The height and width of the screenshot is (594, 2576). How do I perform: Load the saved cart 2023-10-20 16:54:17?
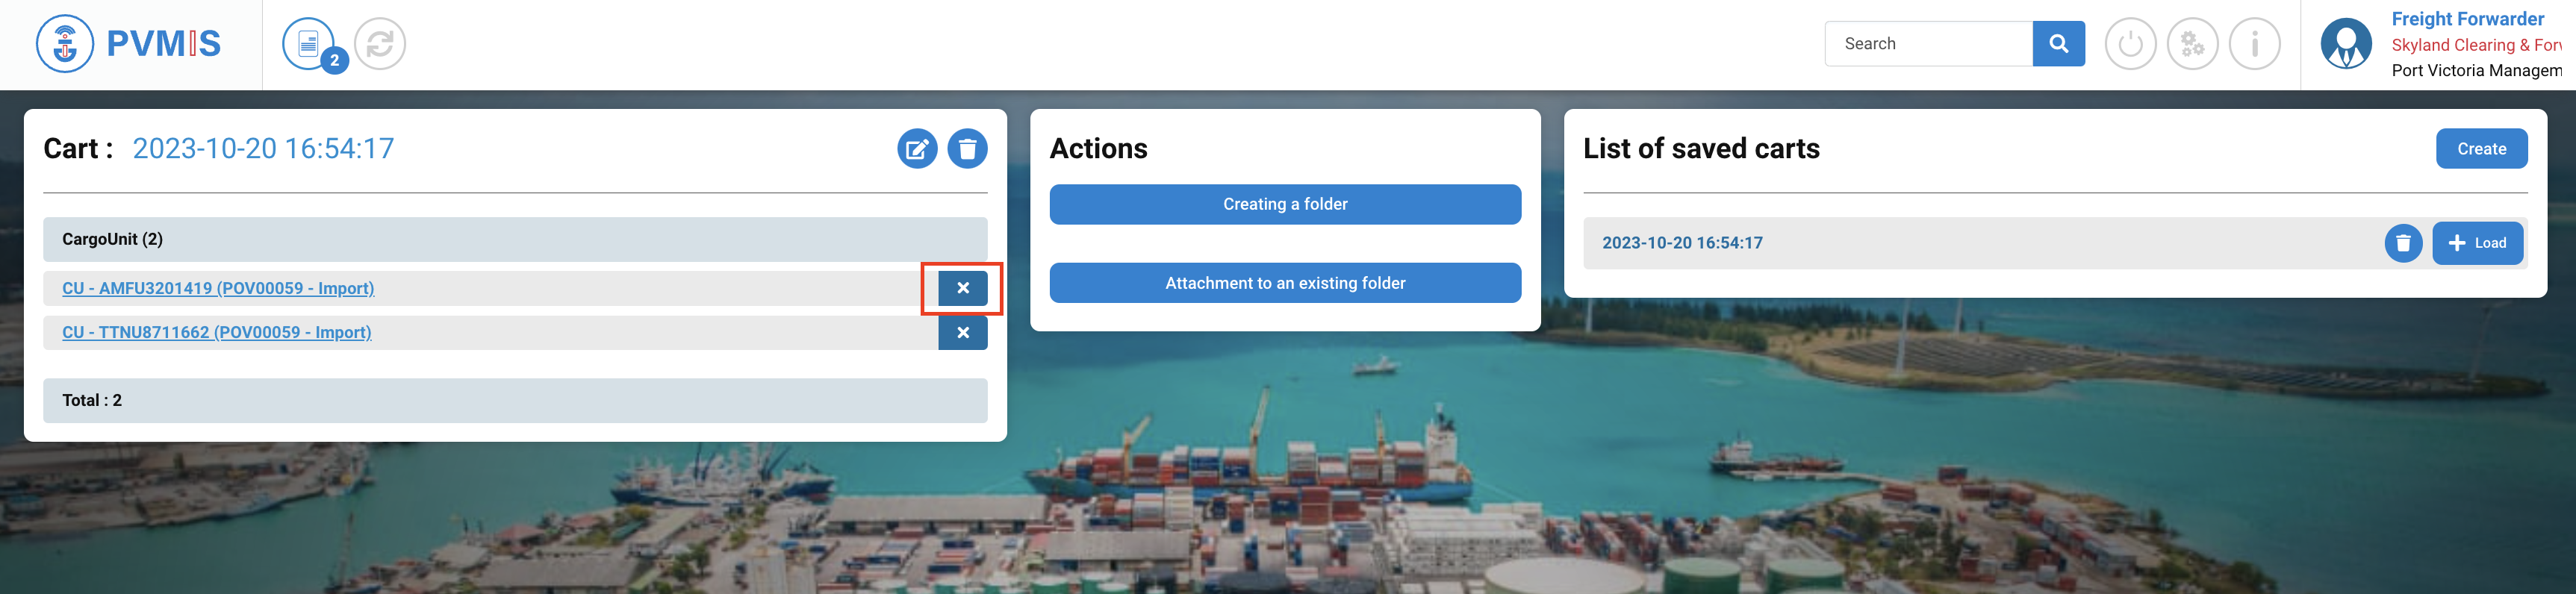[x=2477, y=243]
